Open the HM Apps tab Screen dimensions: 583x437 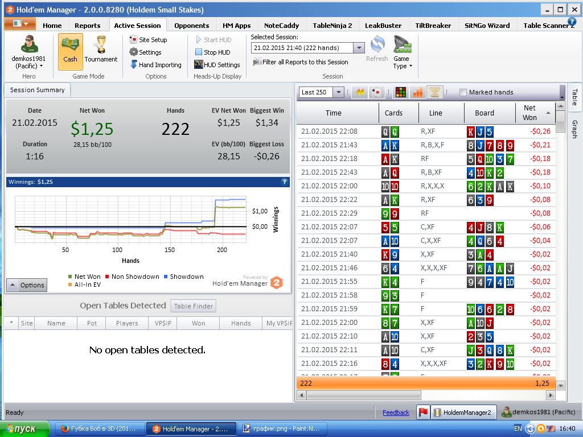pos(236,25)
